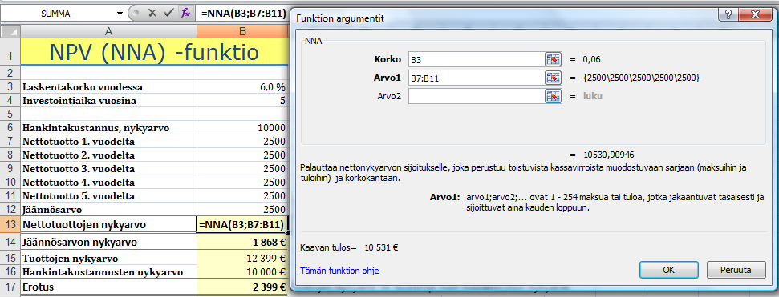
Task: Select the cell containing 10000
Action: 242,128
